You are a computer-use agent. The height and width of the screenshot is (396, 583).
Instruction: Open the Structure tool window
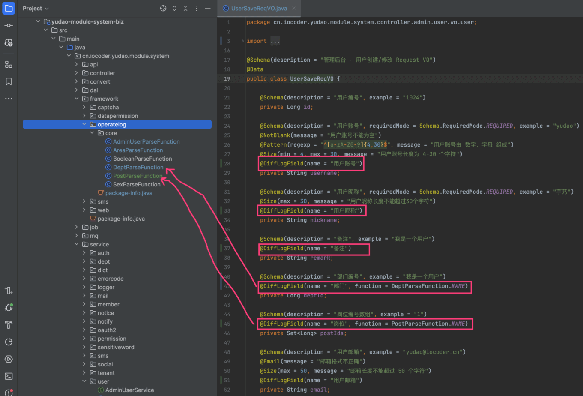point(9,64)
